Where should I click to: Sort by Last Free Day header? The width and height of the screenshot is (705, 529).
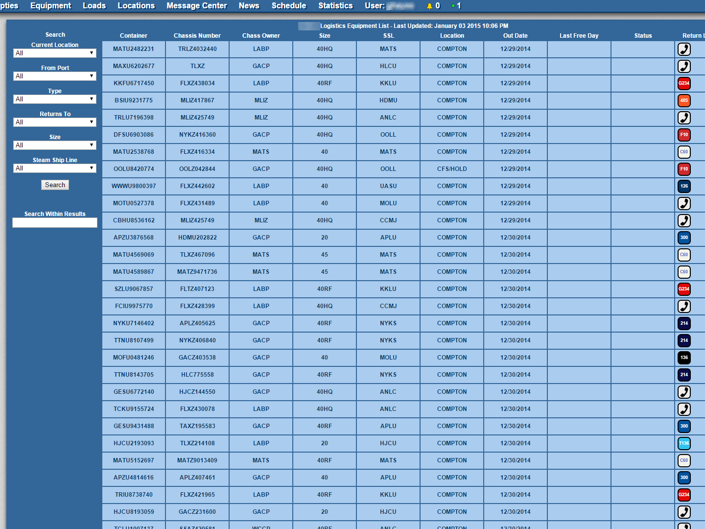579,36
